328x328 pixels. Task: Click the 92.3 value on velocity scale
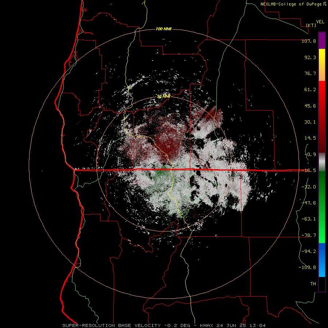[x=310, y=57]
